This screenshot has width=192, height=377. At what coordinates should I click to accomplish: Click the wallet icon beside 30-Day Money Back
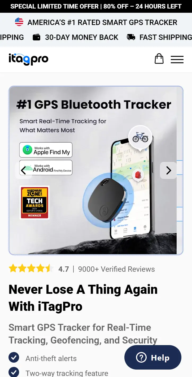37,37
